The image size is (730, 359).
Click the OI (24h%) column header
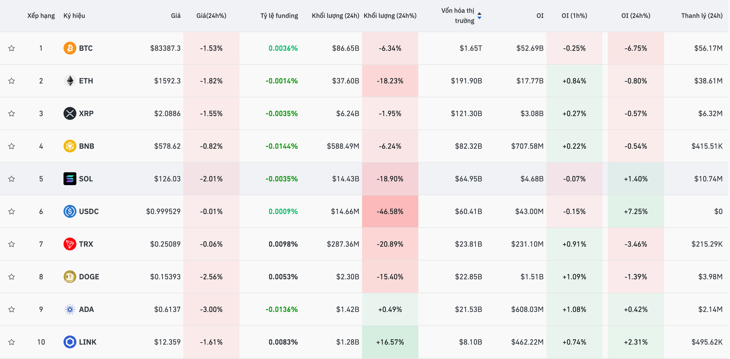pos(635,16)
